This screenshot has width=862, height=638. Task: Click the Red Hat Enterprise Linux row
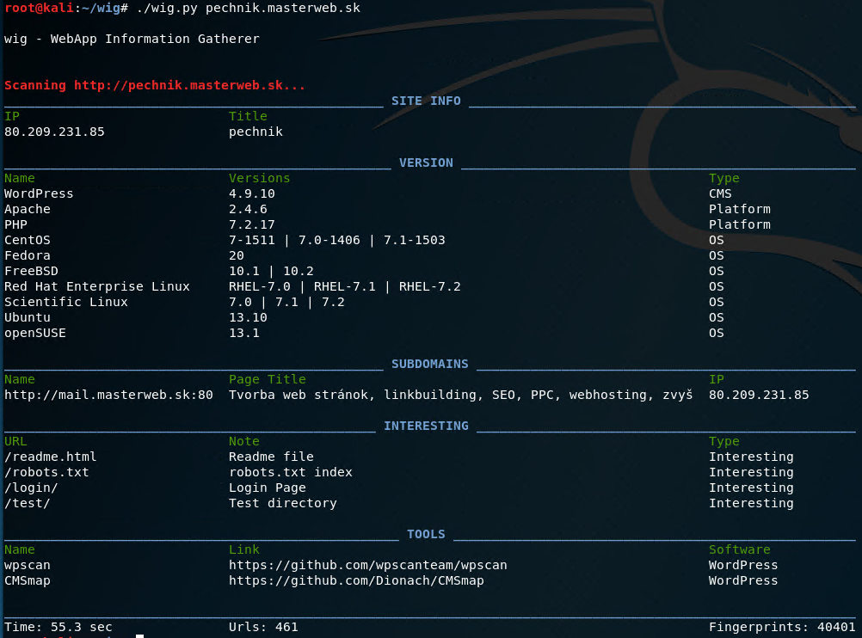[96, 286]
